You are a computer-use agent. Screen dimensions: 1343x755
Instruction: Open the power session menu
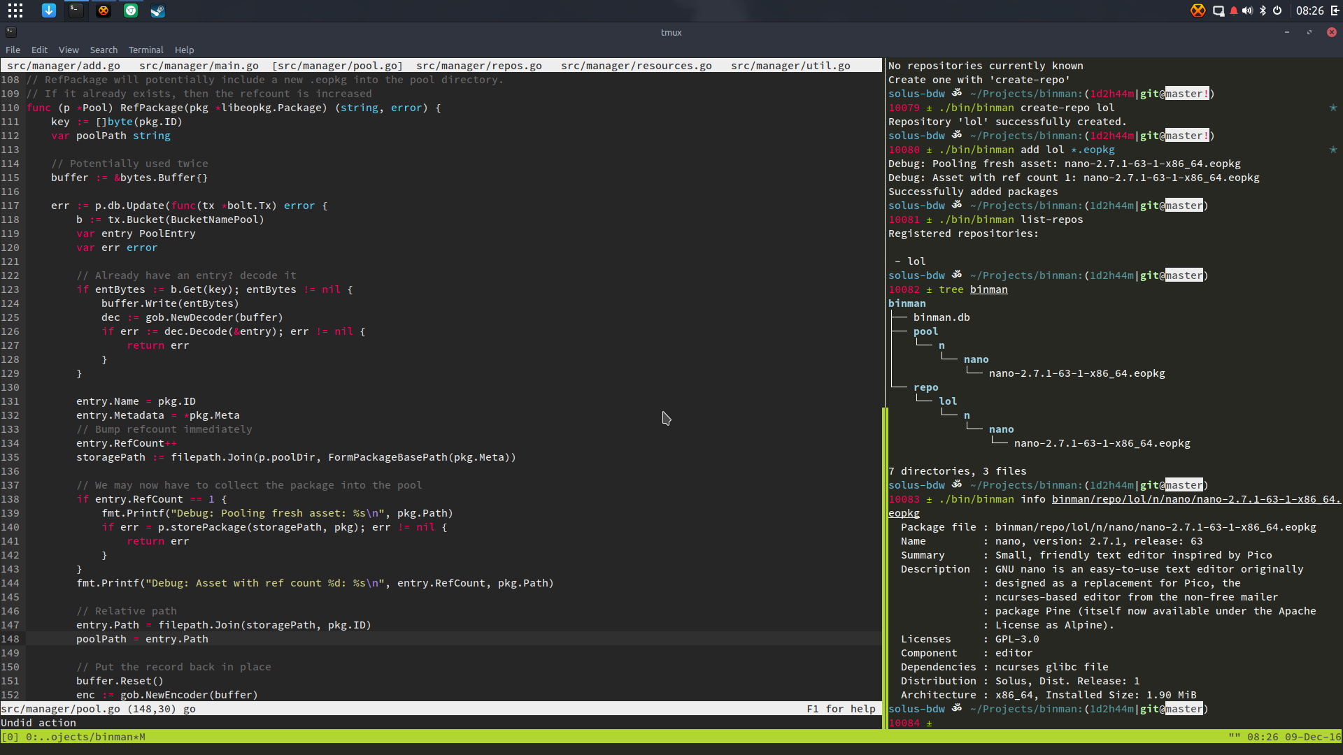[1277, 10]
